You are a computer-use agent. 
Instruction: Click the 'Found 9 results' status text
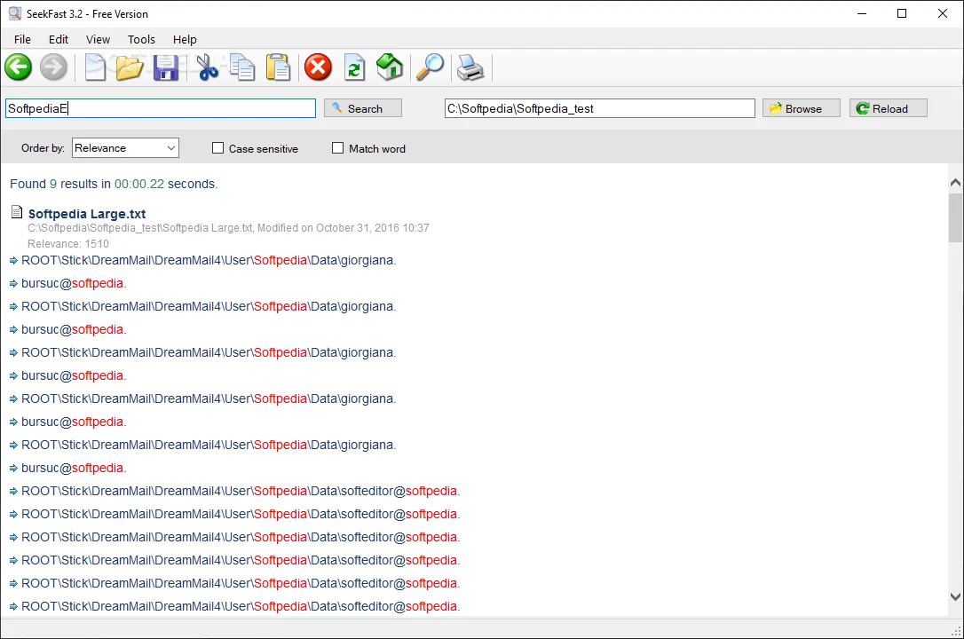[114, 184]
